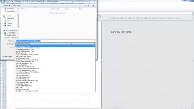
Task: Sort by the Size column header
Action: click(80, 9)
